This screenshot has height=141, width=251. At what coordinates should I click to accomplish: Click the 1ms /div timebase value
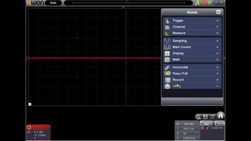tap(189, 124)
